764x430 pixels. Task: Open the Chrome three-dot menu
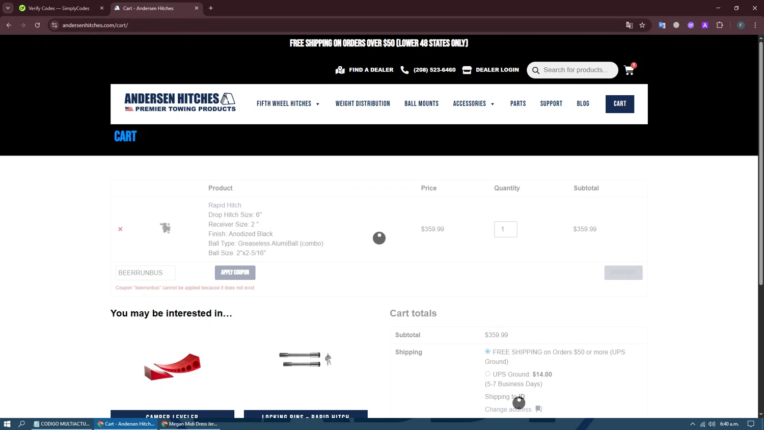[x=755, y=25]
